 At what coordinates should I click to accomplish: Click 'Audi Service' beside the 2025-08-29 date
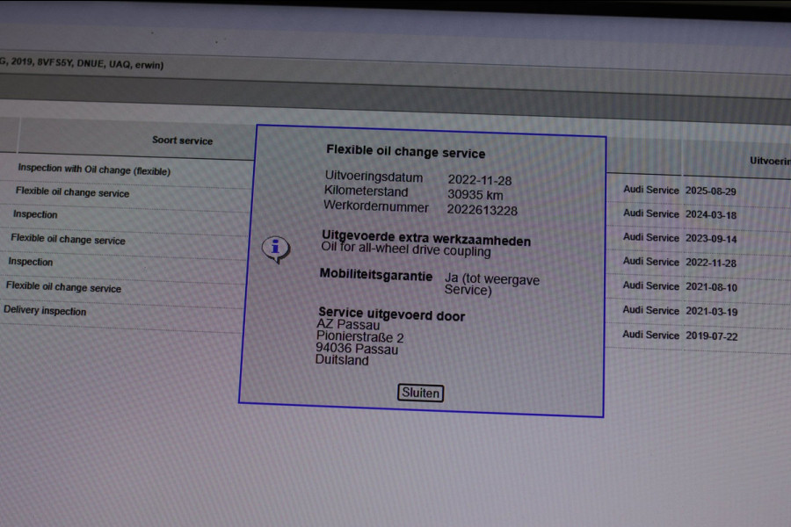[x=650, y=190]
